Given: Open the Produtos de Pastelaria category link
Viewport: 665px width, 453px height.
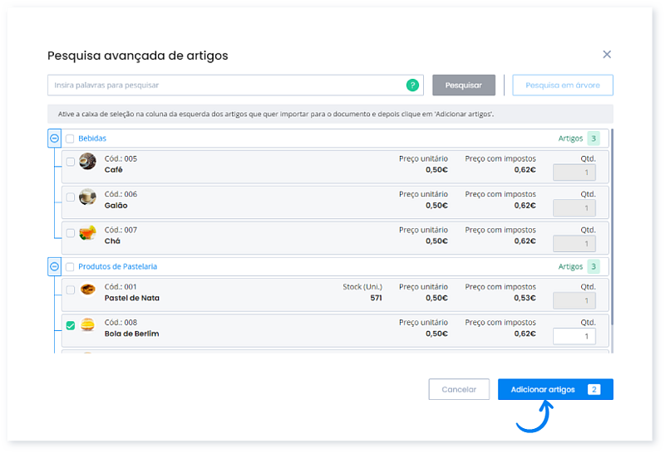Looking at the screenshot, I should tap(117, 266).
